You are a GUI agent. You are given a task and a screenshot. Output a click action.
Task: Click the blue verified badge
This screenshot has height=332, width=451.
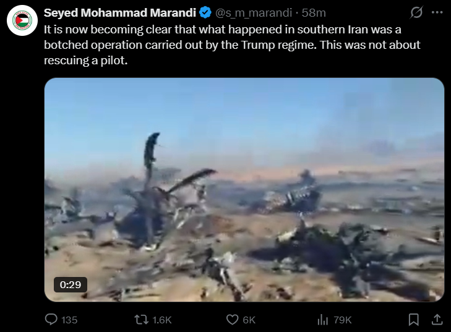point(205,12)
